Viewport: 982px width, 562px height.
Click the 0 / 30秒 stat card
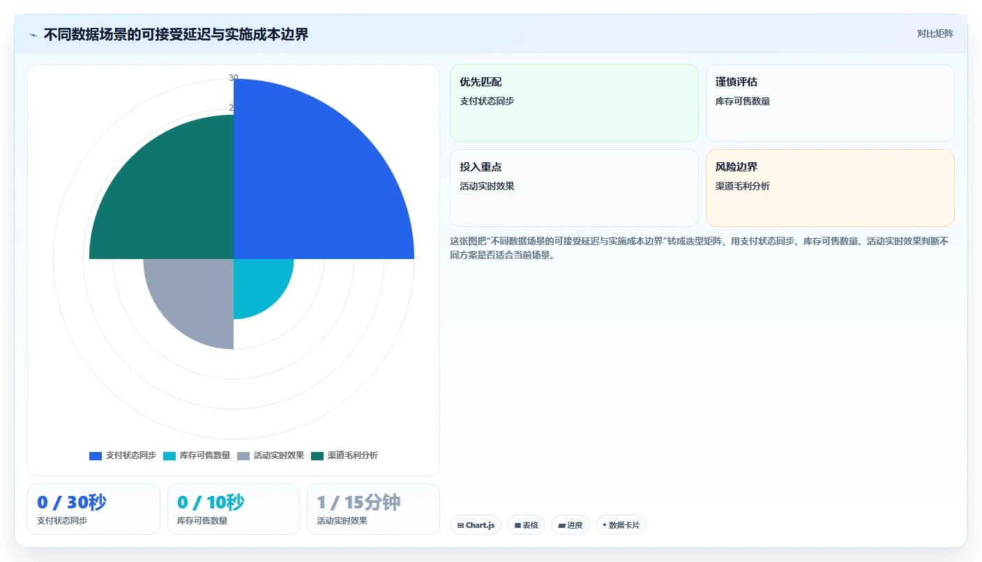[93, 509]
